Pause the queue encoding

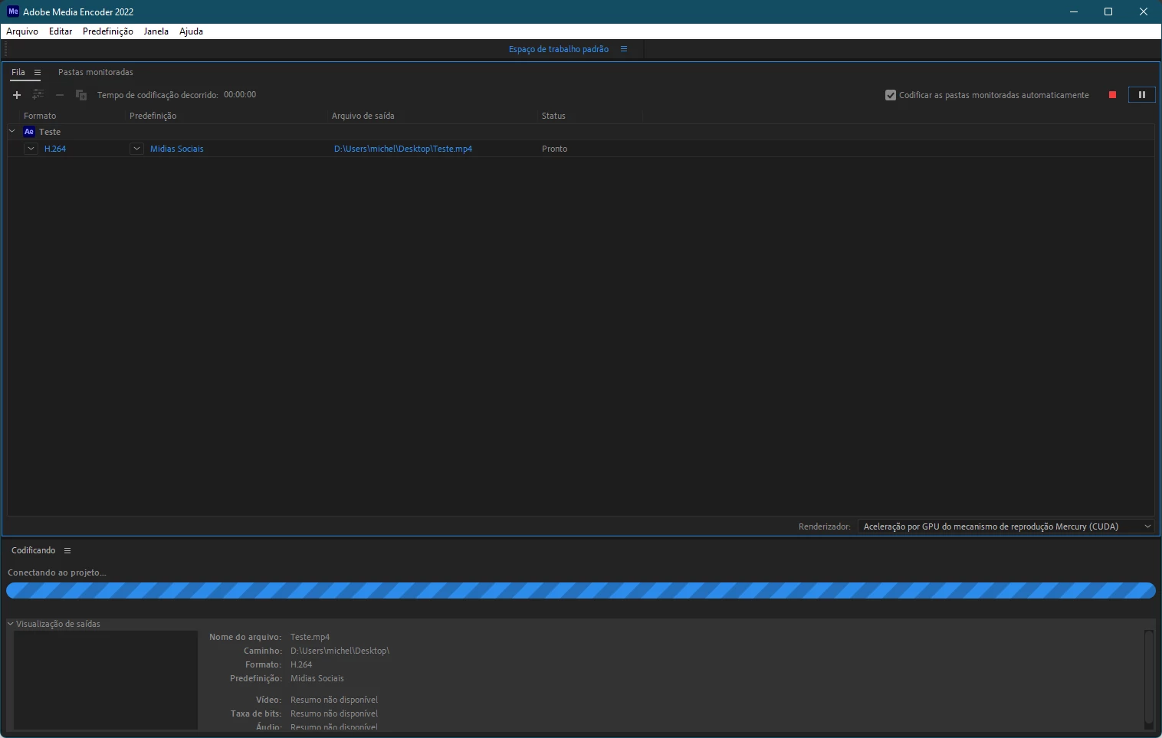click(1141, 95)
